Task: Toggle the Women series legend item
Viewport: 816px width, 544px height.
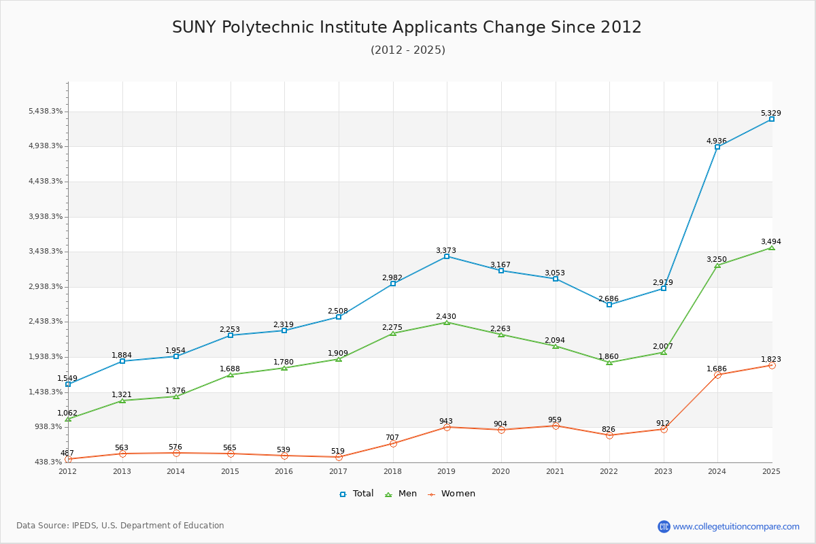Action: [x=451, y=494]
